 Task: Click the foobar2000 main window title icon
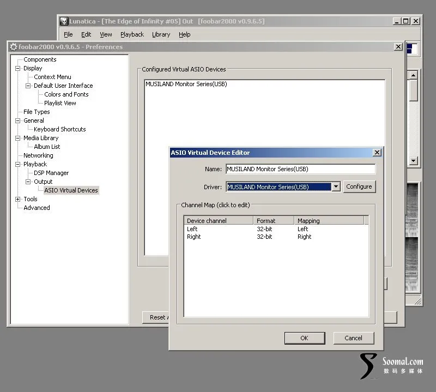[x=64, y=21]
